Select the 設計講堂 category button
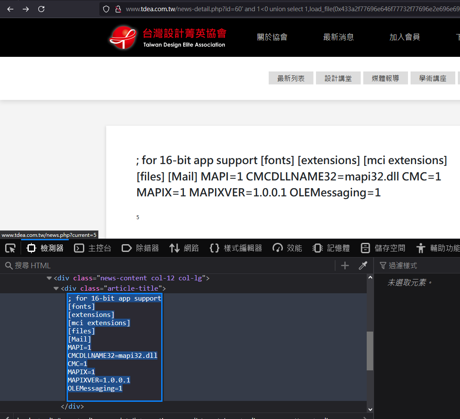 pos(338,78)
